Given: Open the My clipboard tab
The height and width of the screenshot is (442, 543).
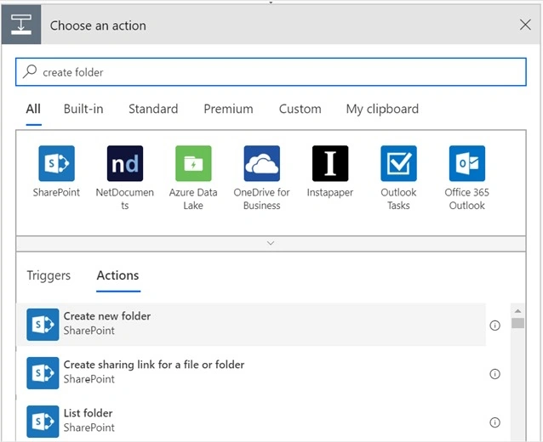Looking at the screenshot, I should (x=382, y=109).
